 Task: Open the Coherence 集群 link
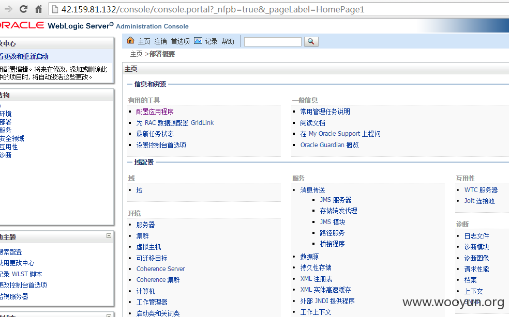[158, 280]
